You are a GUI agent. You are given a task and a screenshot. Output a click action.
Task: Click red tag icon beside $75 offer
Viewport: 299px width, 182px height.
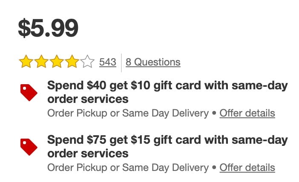point(29,147)
